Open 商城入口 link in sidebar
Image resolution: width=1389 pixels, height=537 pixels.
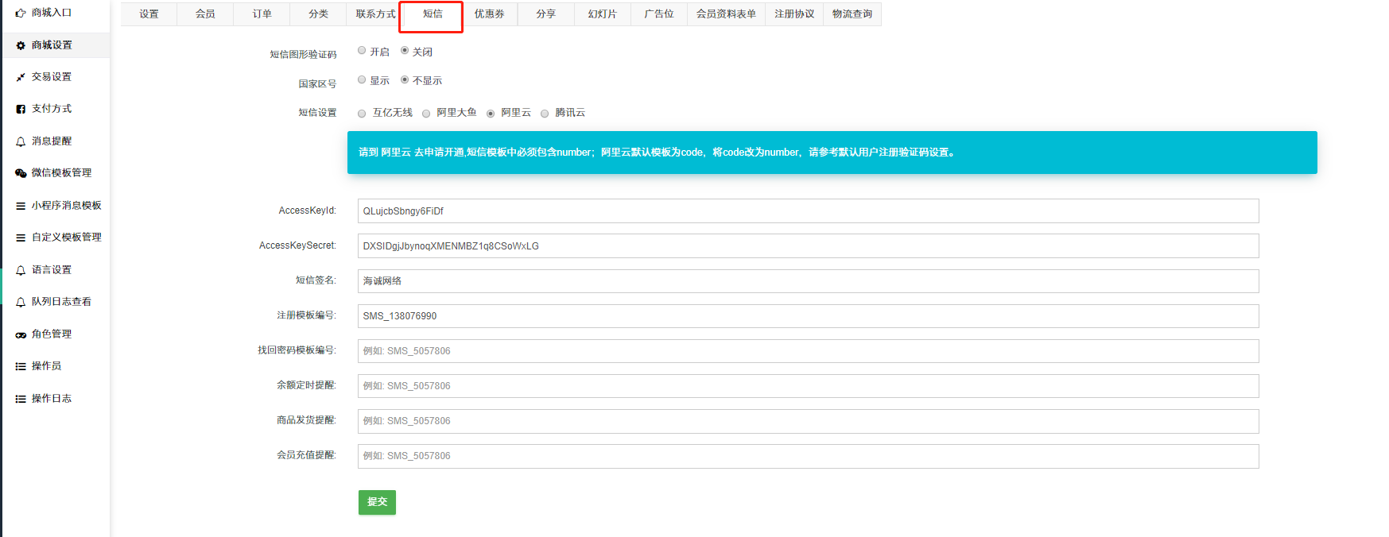52,13
